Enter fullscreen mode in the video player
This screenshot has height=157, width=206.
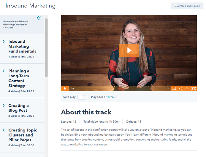pos(194,88)
